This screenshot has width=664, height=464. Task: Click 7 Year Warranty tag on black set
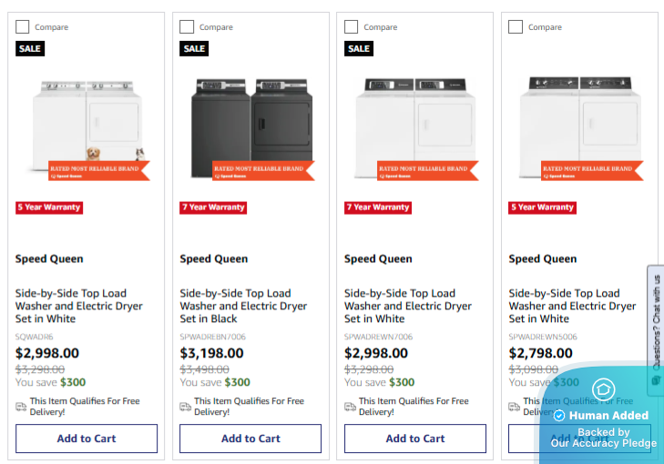tap(214, 207)
